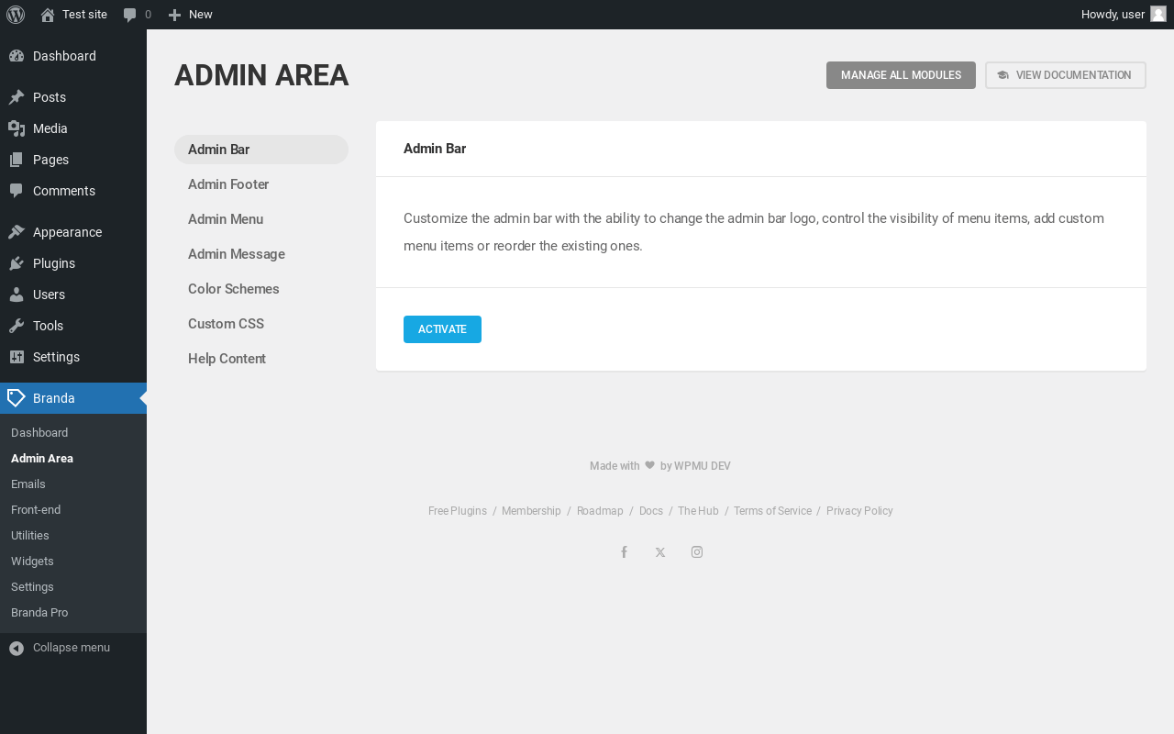Click the user avatar in top bar
Screen dimensions: 1174x734
point(1158,14)
